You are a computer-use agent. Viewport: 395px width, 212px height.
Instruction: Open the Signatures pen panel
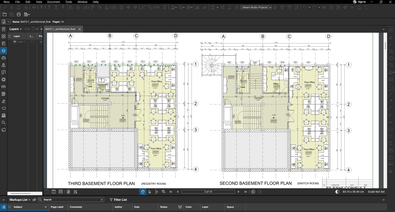4,101
